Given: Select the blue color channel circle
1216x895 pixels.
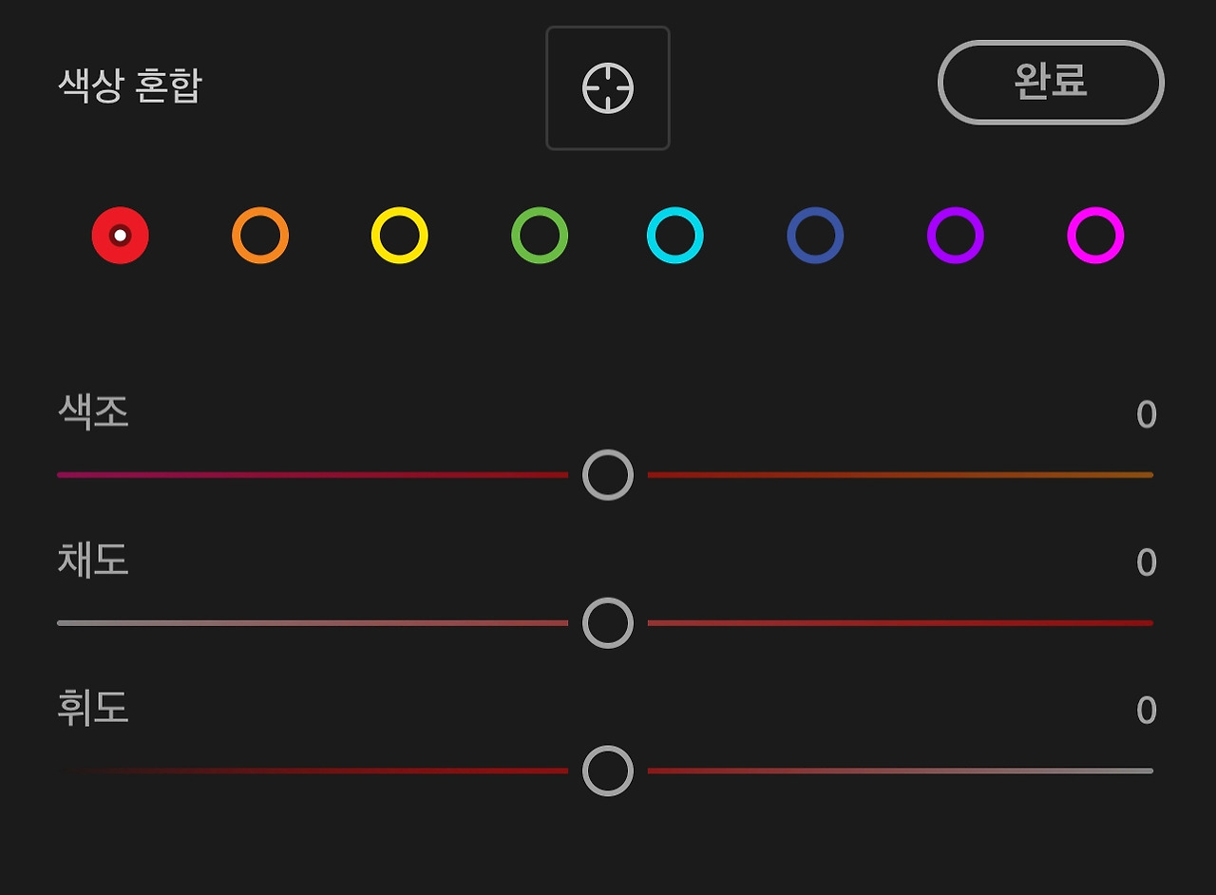Looking at the screenshot, I should tap(815, 236).
